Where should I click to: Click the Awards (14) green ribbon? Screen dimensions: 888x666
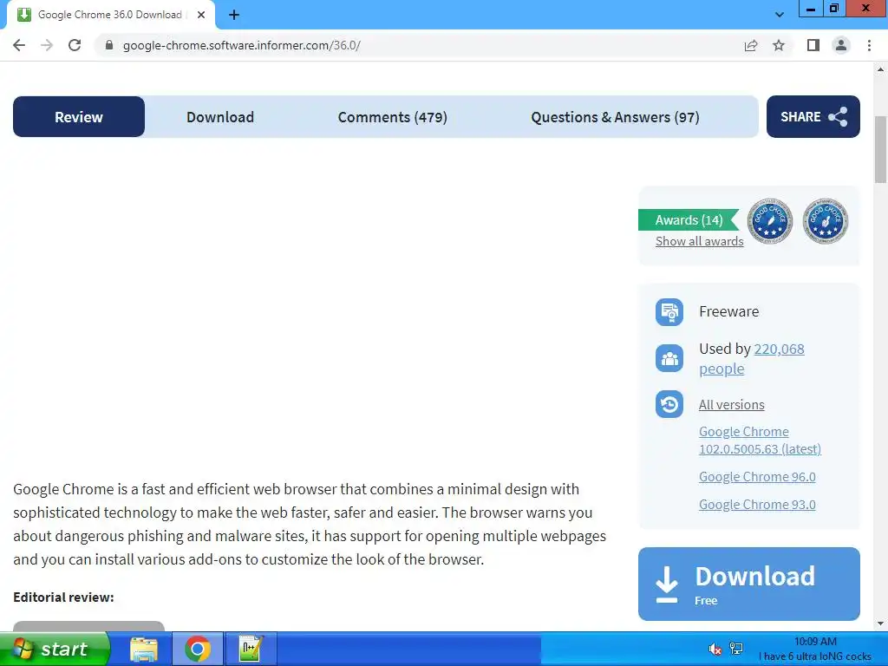(689, 219)
